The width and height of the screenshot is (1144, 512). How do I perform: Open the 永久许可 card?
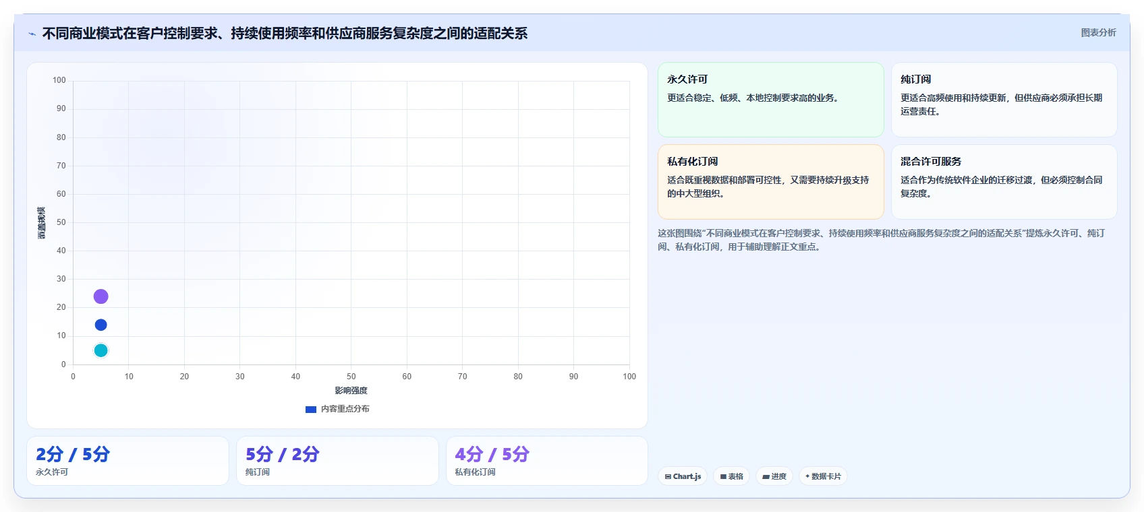[x=771, y=100]
